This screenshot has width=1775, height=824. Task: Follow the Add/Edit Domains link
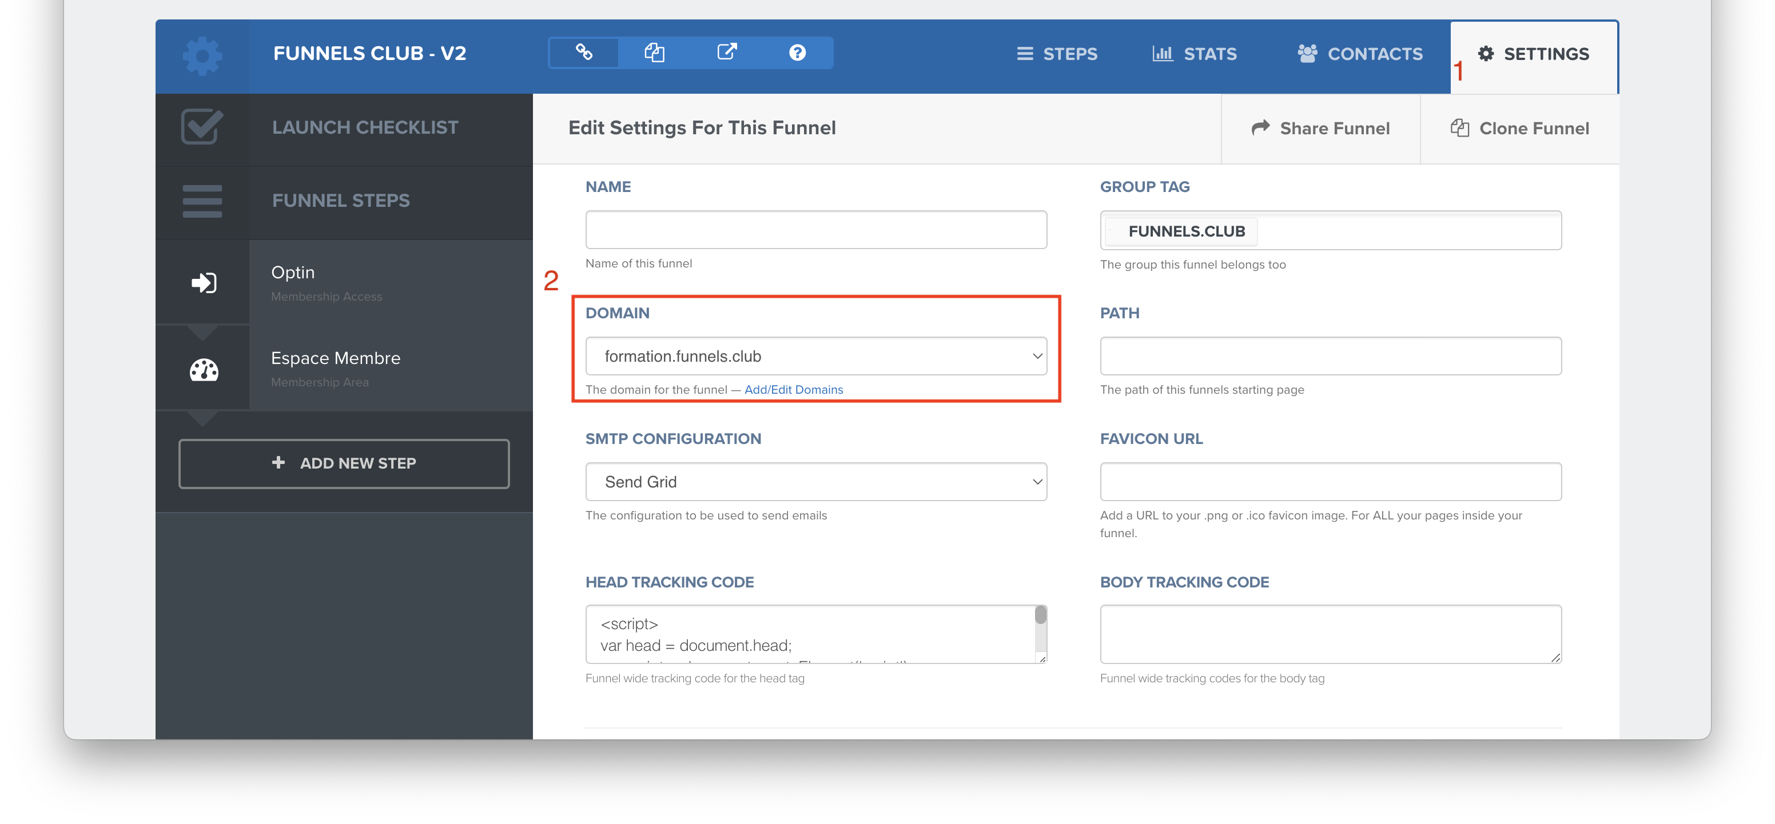tap(793, 390)
